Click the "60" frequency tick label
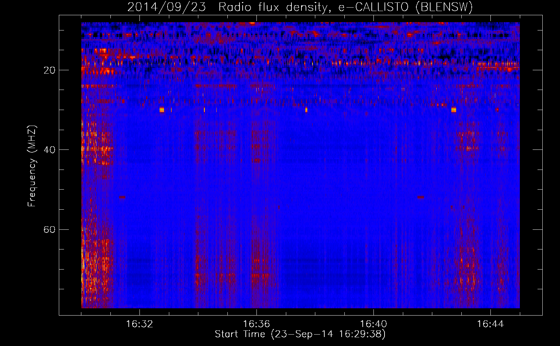560x346 pixels. point(49,230)
